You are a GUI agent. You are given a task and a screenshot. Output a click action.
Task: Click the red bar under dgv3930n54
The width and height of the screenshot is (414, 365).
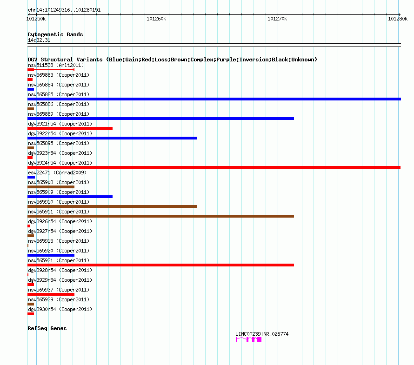[x=31, y=314]
